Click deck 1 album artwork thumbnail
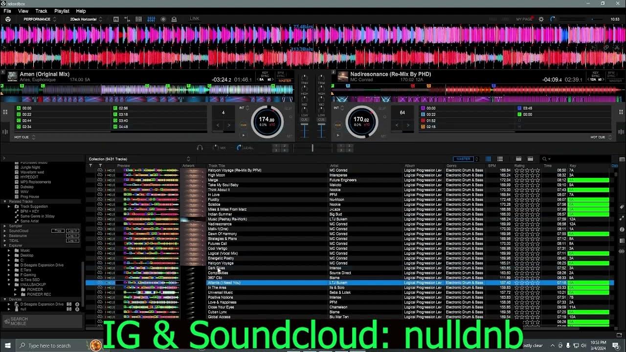 12,76
